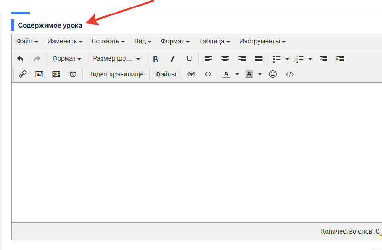Click the Видео-хранилище button

[x=116, y=74]
